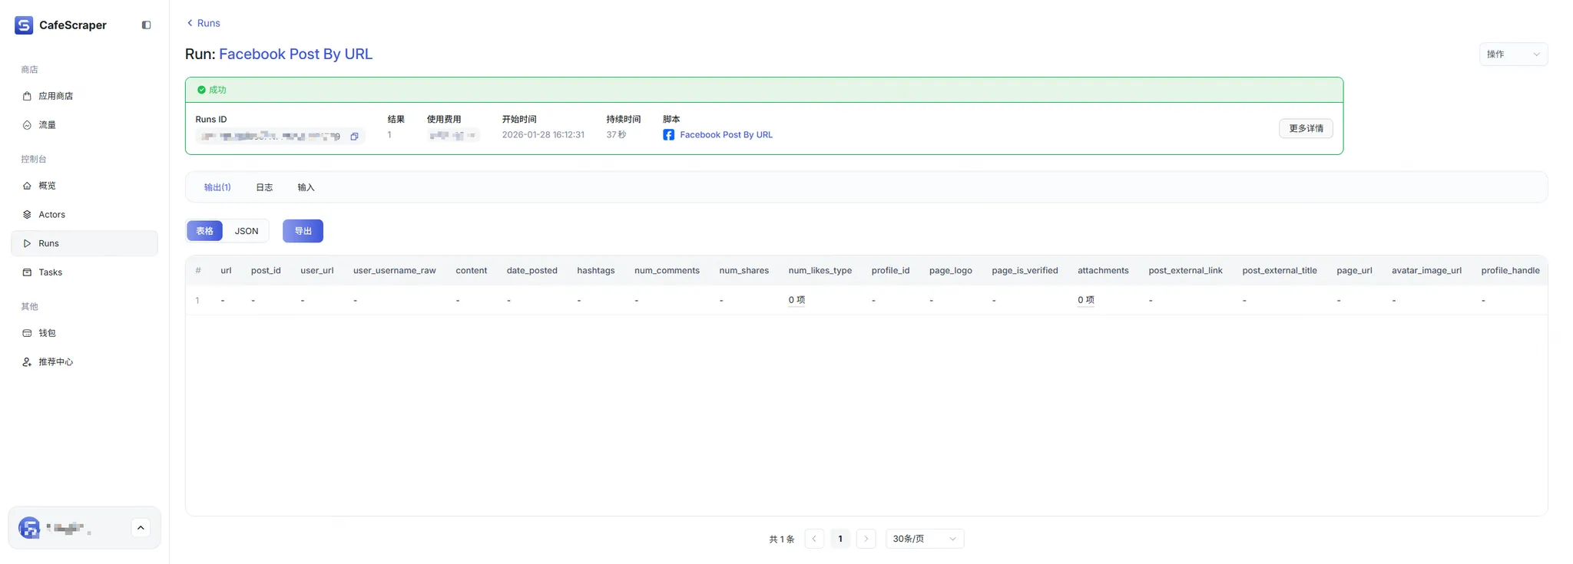This screenshot has width=1573, height=564.
Task: Click the 共 1 条 total count text
Action: pyautogui.click(x=782, y=539)
